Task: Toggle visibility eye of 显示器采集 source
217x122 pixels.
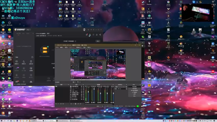Action: pyautogui.click(x=82, y=99)
